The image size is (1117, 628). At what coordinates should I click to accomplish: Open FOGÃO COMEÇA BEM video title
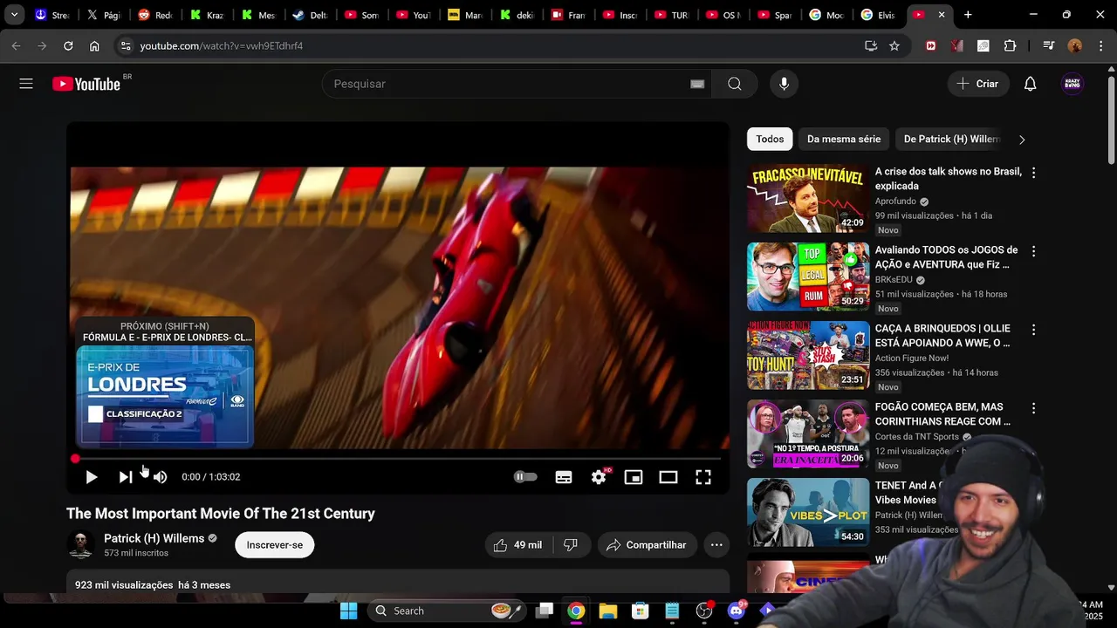pos(942,414)
